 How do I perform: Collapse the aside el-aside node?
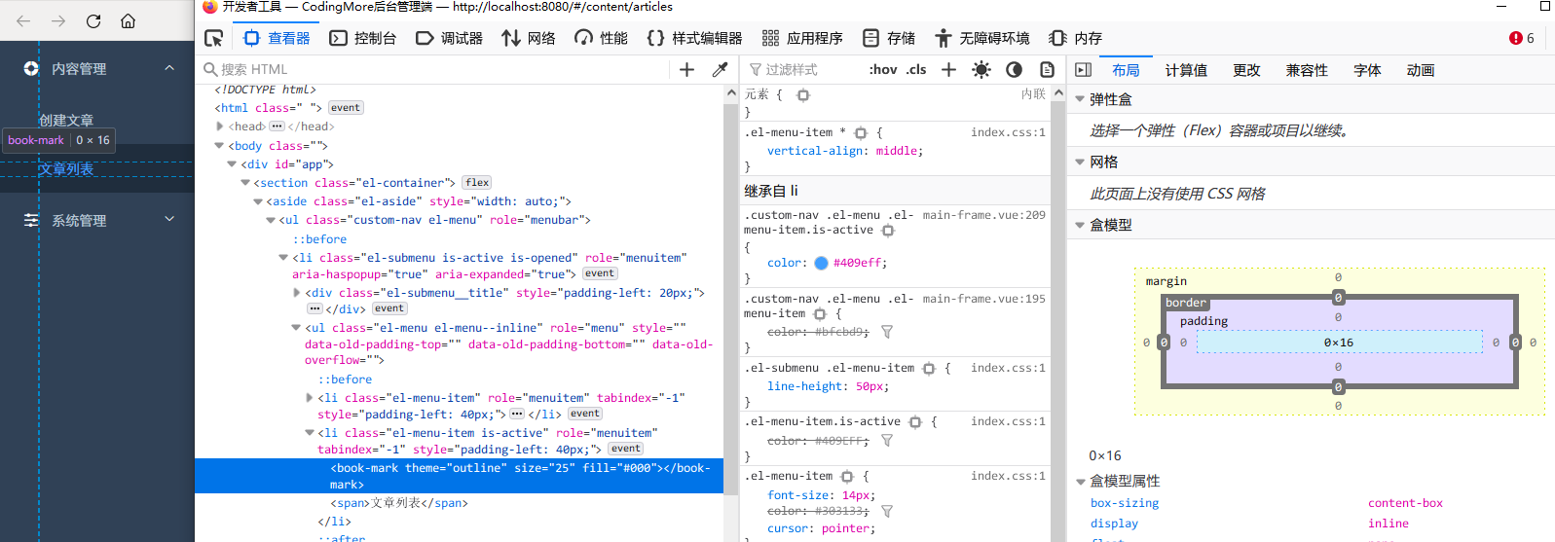pyautogui.click(x=258, y=201)
